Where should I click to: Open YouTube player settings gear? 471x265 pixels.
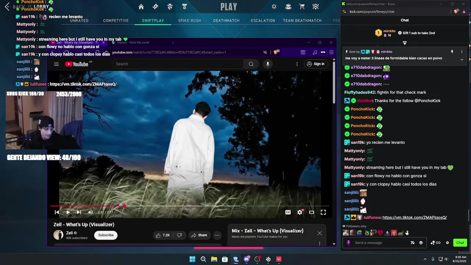[300, 212]
